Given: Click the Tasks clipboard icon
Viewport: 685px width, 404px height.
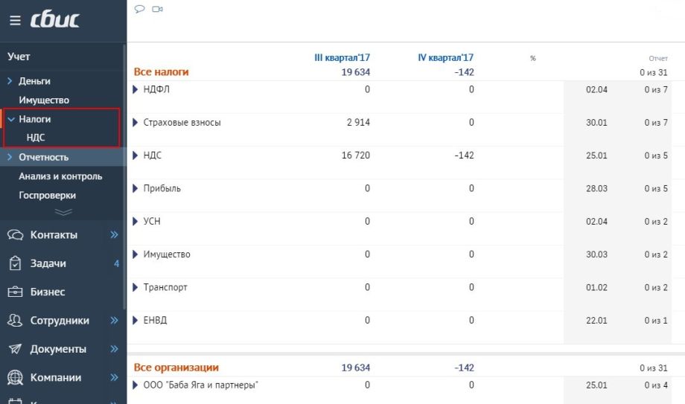Looking at the screenshot, I should tap(15, 263).
